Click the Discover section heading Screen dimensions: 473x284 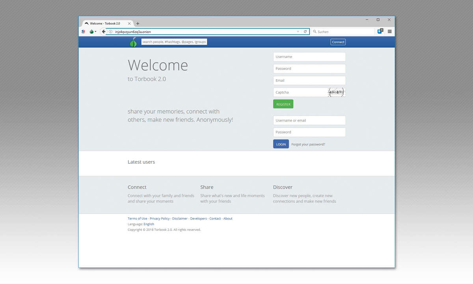283,187
